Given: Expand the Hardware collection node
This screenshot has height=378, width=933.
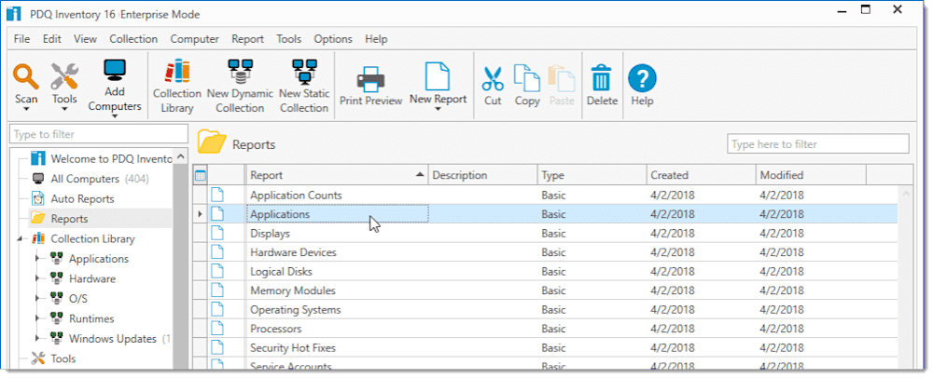Looking at the screenshot, I should click(x=37, y=279).
